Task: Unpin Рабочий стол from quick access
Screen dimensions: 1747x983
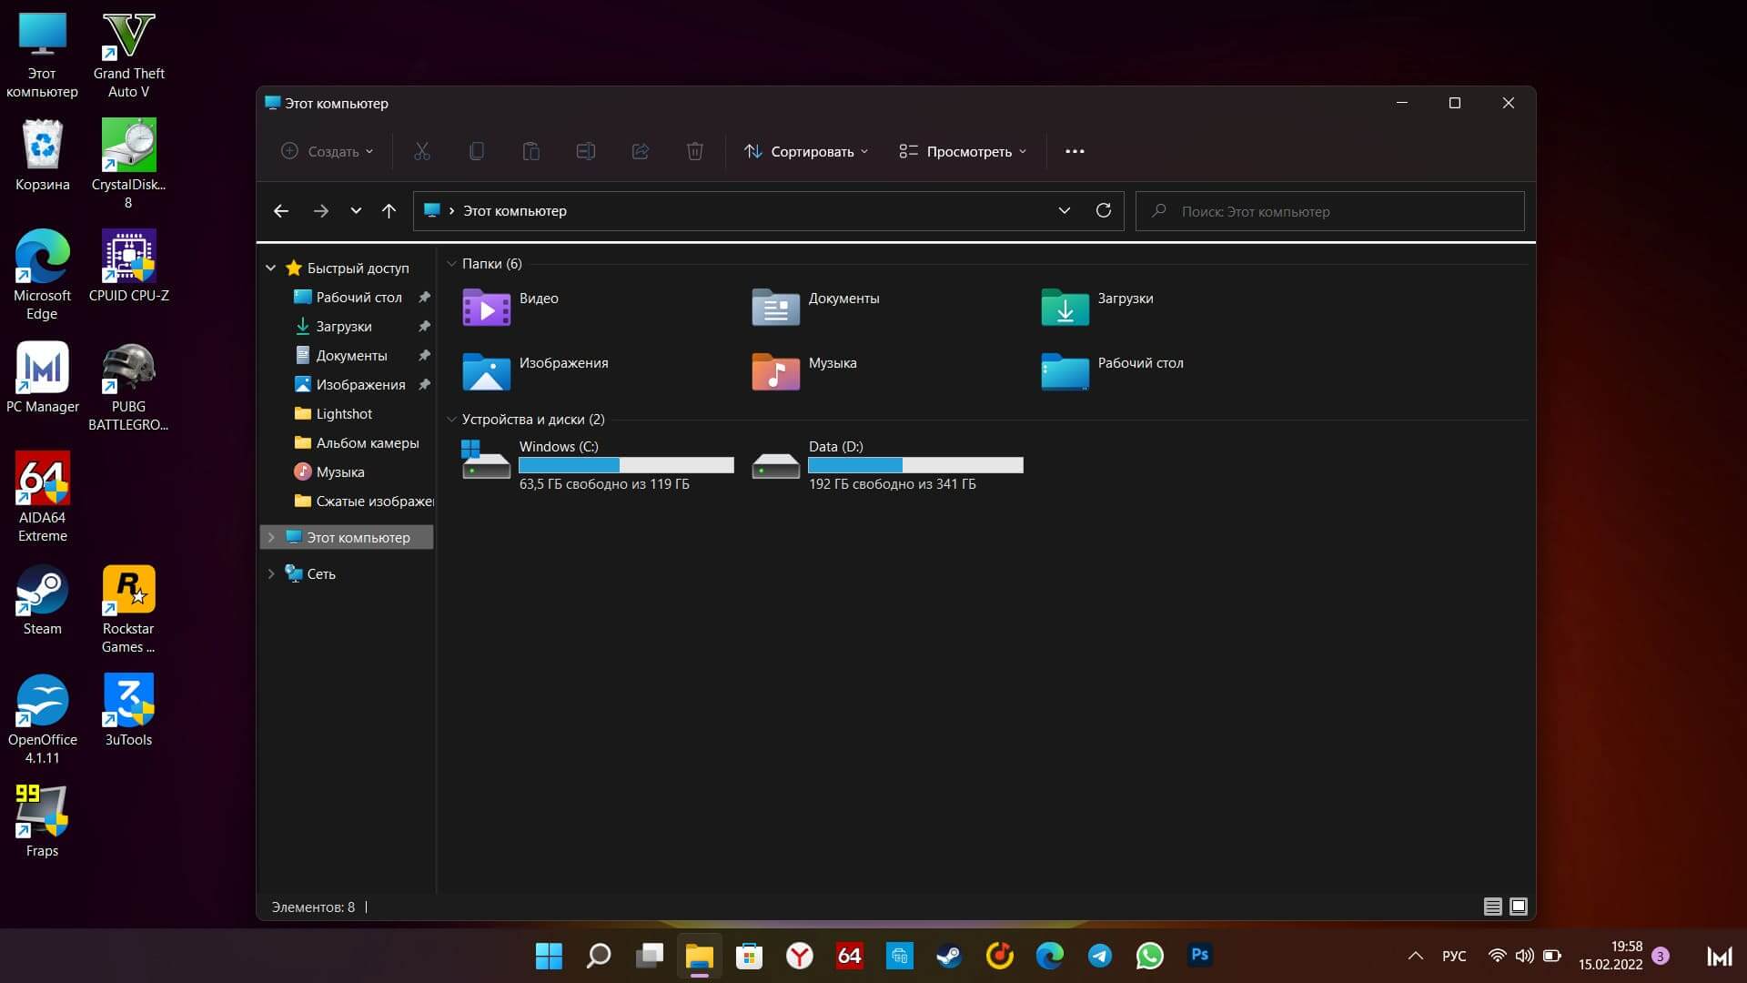Action: coord(424,298)
